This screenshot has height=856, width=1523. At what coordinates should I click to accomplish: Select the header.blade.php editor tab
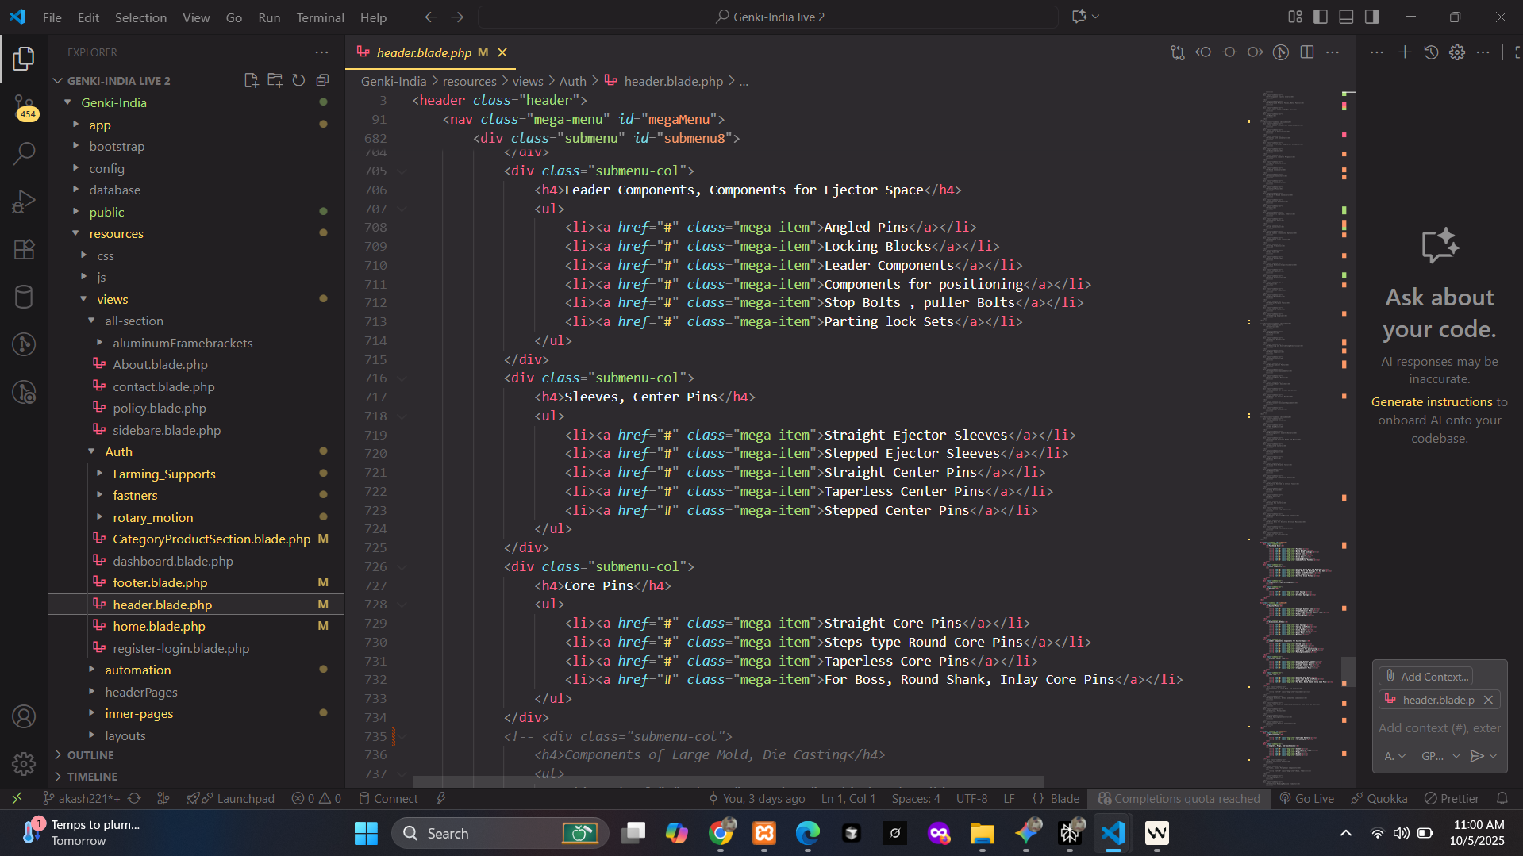[424, 52]
